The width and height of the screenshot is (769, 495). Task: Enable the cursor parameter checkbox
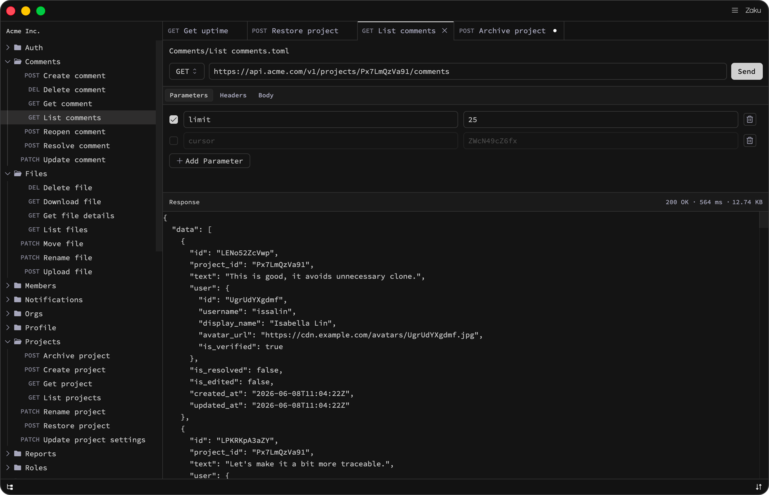(174, 141)
